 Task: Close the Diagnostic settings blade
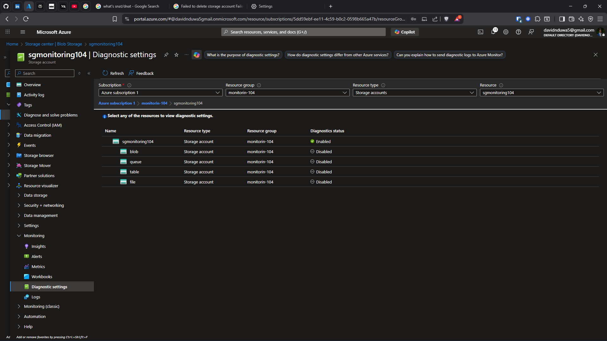pyautogui.click(x=596, y=55)
